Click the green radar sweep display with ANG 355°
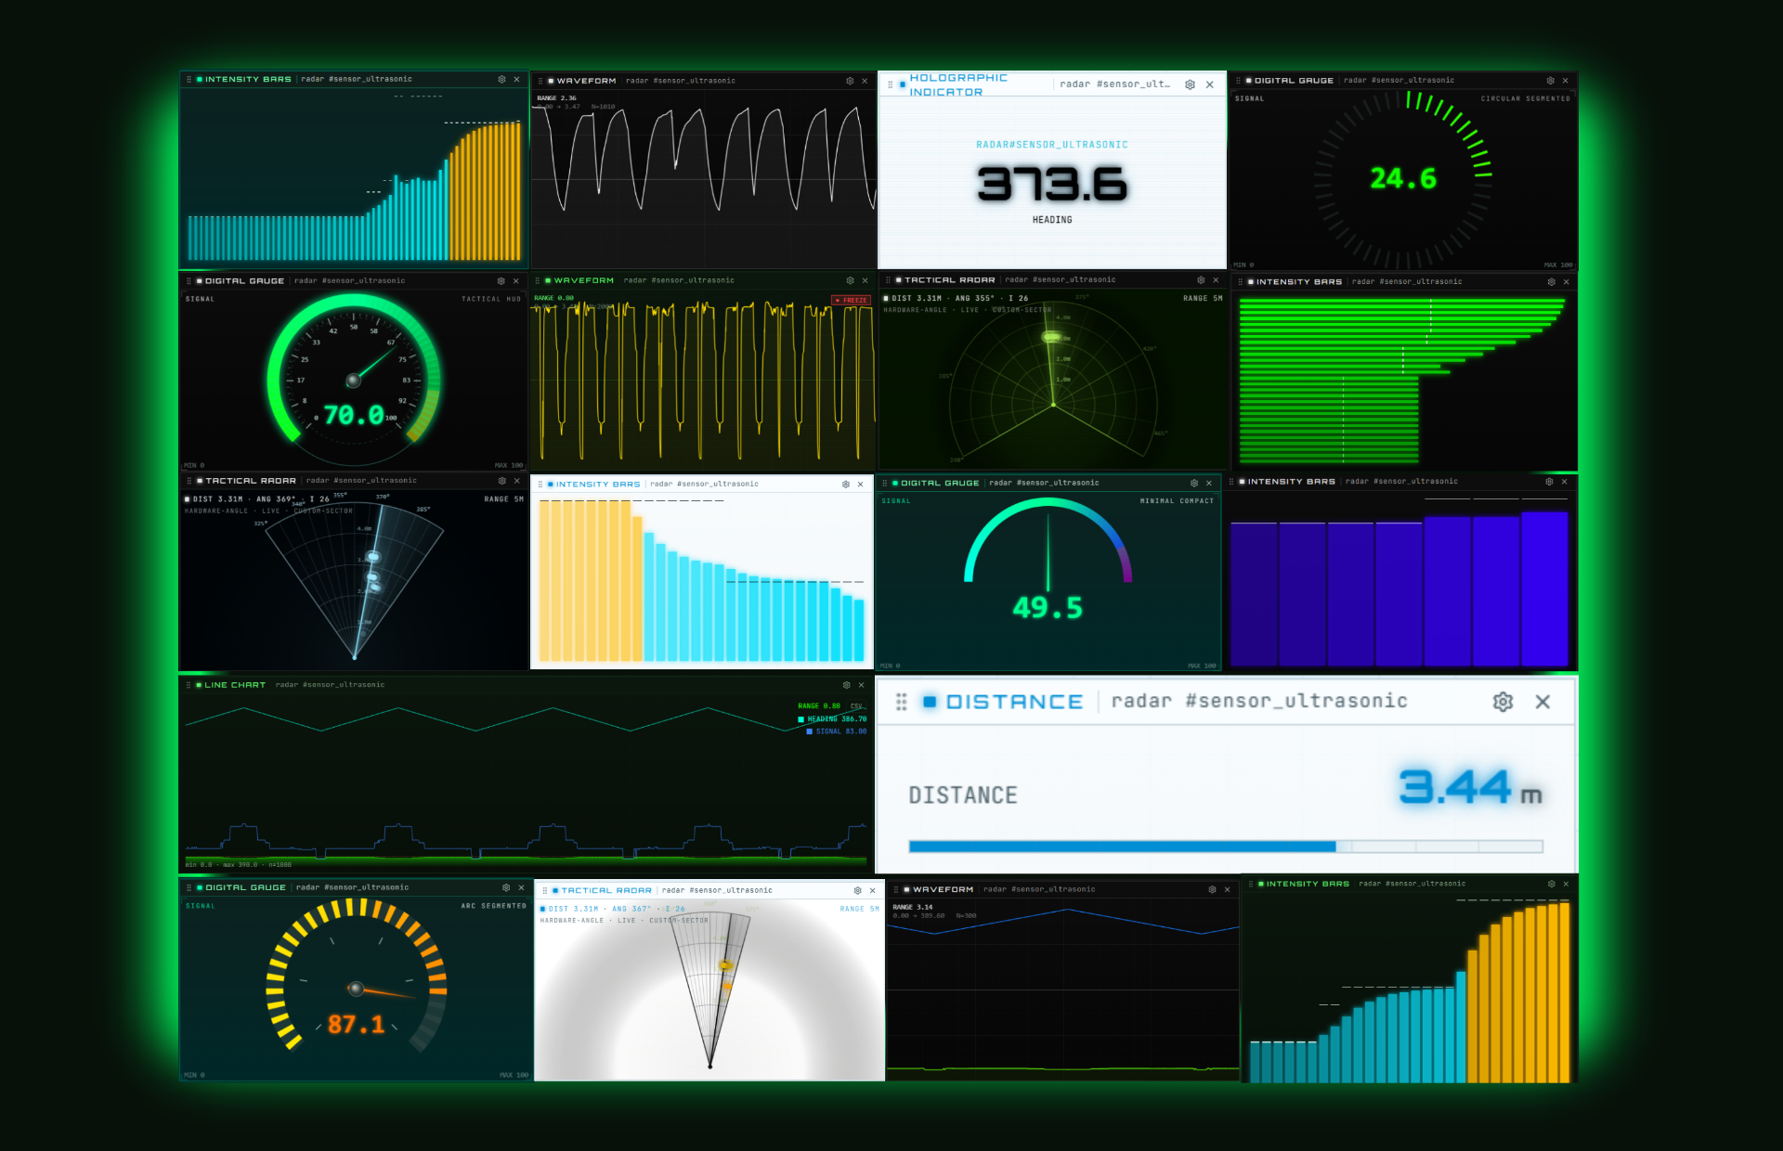Image resolution: width=1783 pixels, height=1151 pixels. pyautogui.click(x=1053, y=382)
